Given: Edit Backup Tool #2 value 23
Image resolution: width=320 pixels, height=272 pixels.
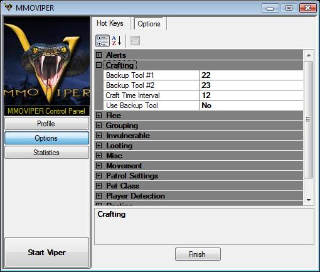Looking at the screenshot, I should [x=251, y=85].
